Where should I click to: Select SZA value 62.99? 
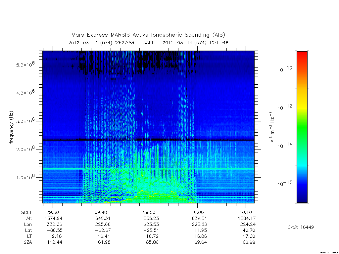point(249,242)
